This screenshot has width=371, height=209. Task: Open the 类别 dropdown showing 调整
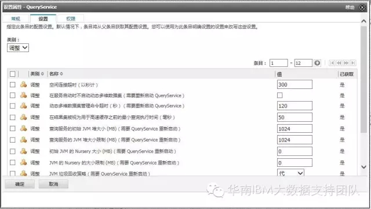coord(18,48)
